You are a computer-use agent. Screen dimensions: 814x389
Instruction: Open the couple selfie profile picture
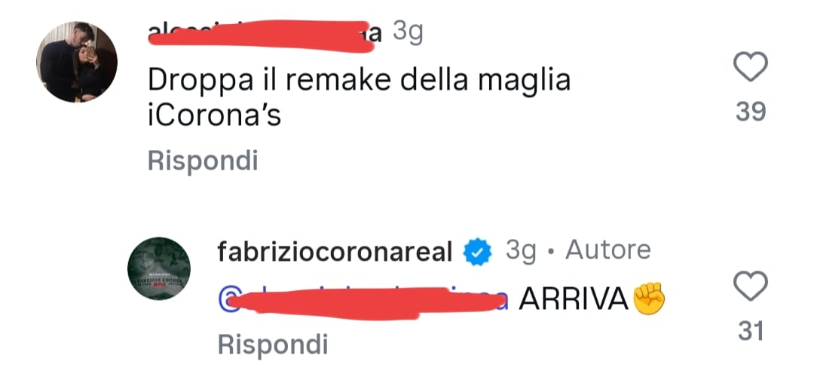(77, 62)
